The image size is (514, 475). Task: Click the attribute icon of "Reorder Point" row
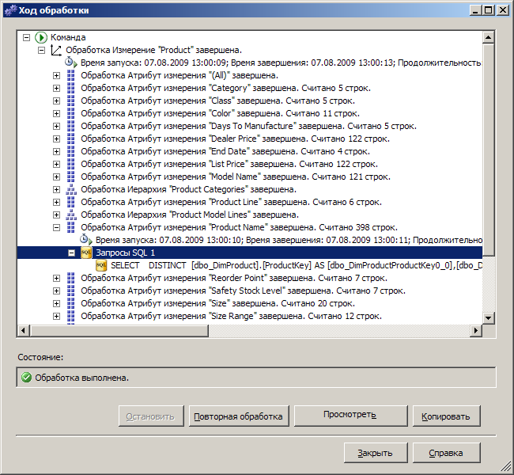71,279
